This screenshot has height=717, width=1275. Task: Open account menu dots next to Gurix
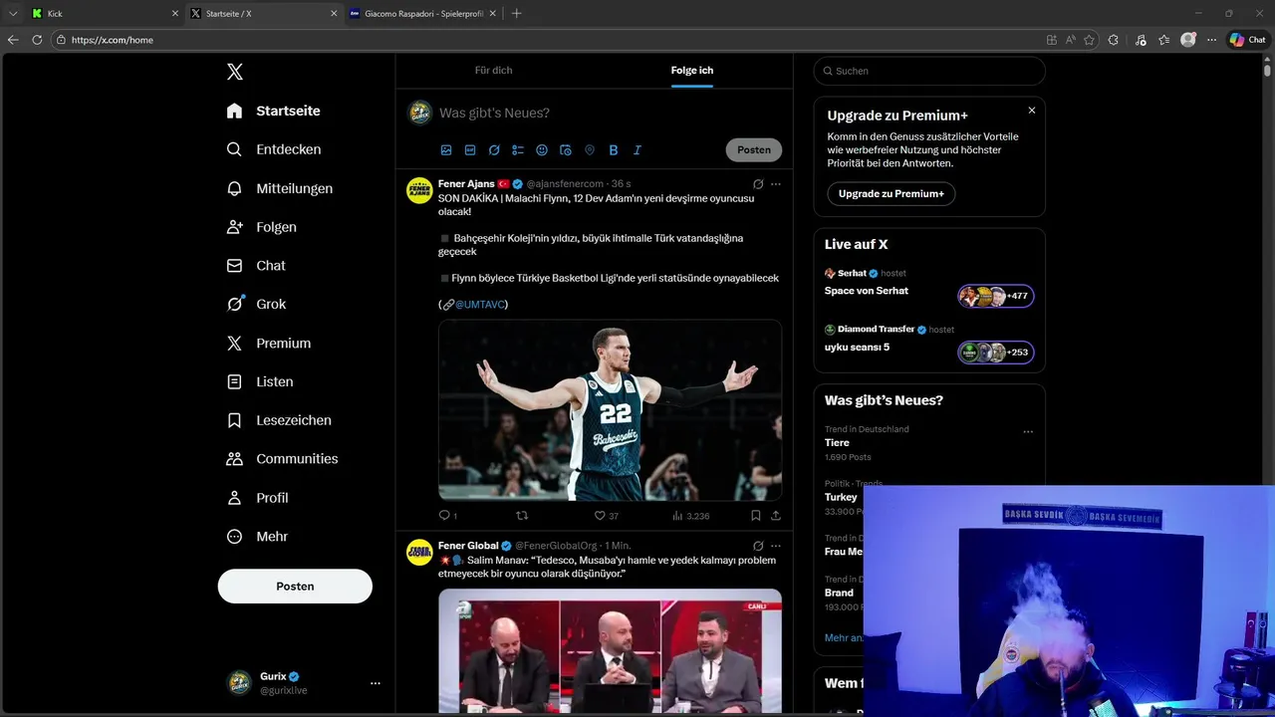pos(376,683)
